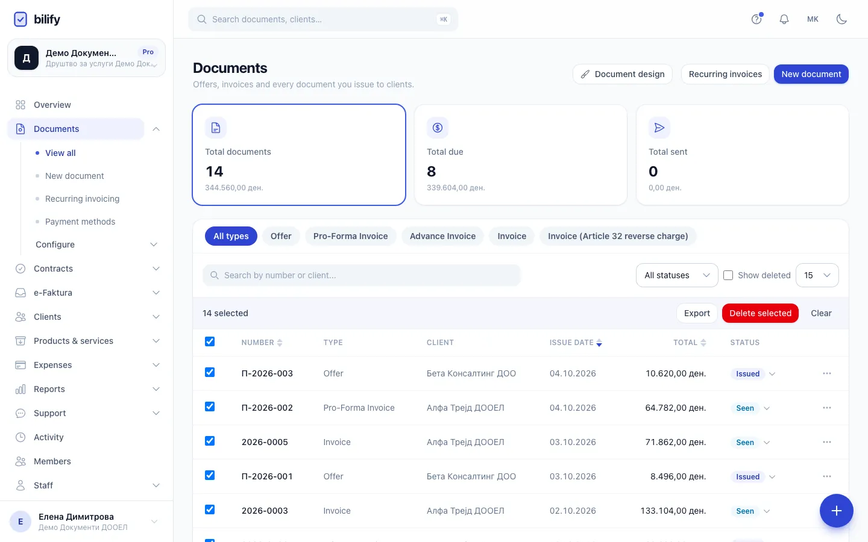Open the company switcher Демо Докумен...

[86, 58]
